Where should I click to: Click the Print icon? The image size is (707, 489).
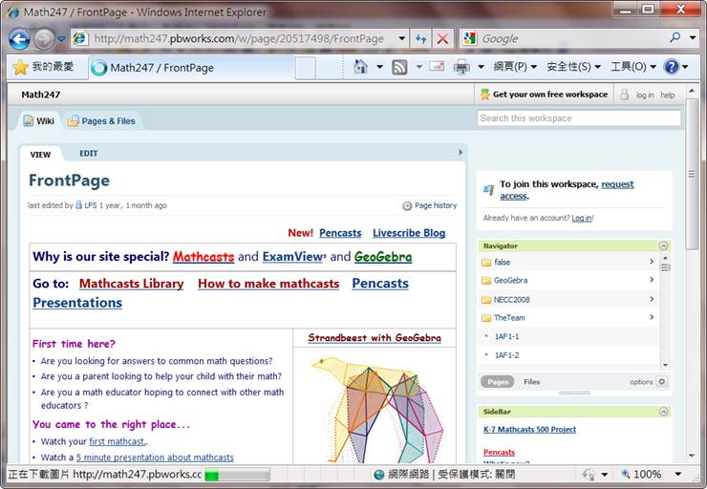461,67
